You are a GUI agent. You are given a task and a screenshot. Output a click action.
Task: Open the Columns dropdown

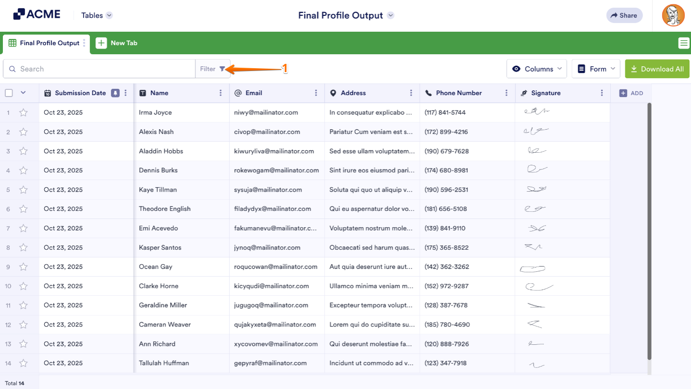click(x=536, y=69)
